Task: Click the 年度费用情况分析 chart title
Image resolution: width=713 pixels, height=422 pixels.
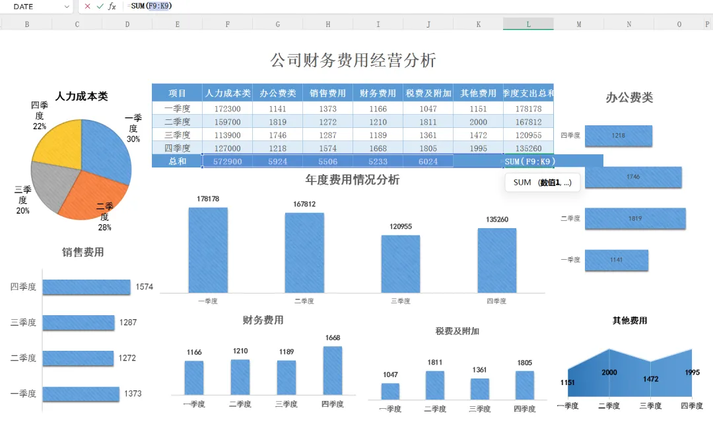Action: point(353,180)
